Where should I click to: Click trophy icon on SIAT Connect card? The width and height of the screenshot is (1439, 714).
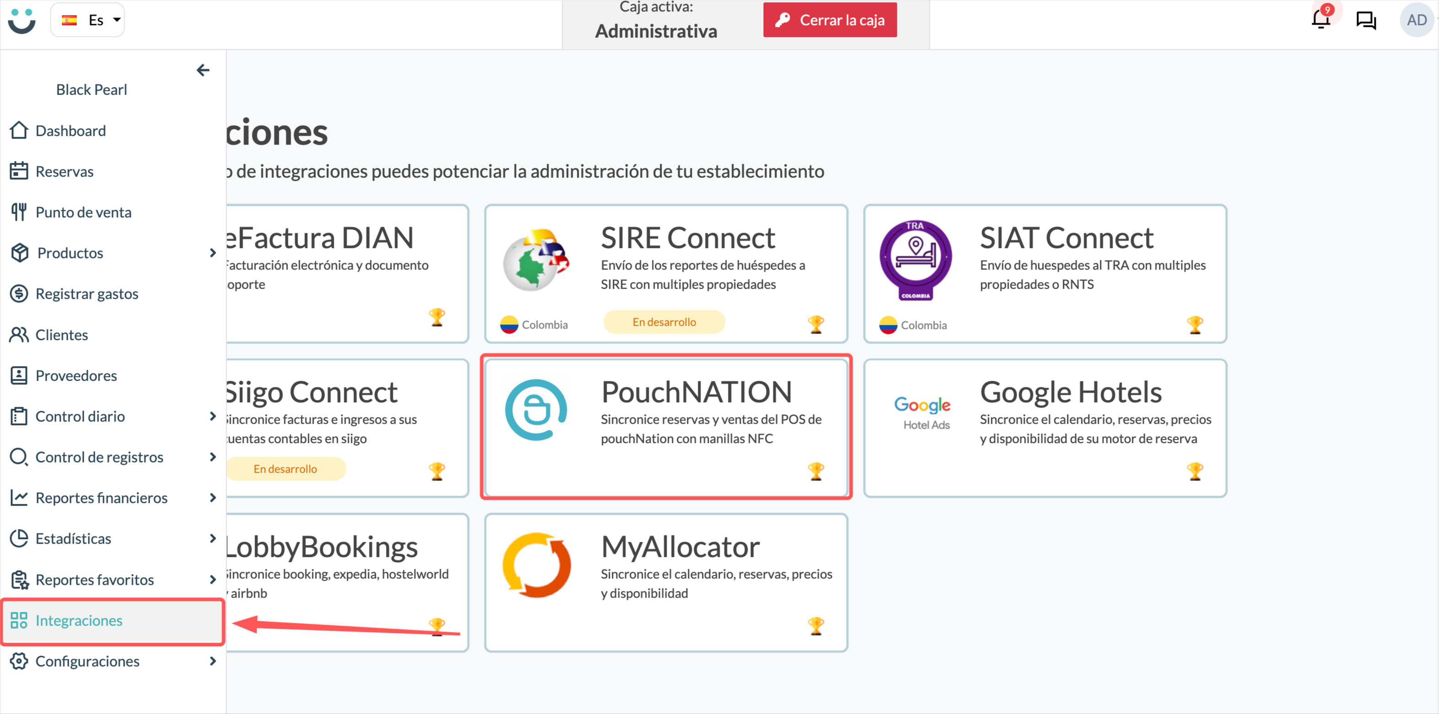click(1195, 325)
